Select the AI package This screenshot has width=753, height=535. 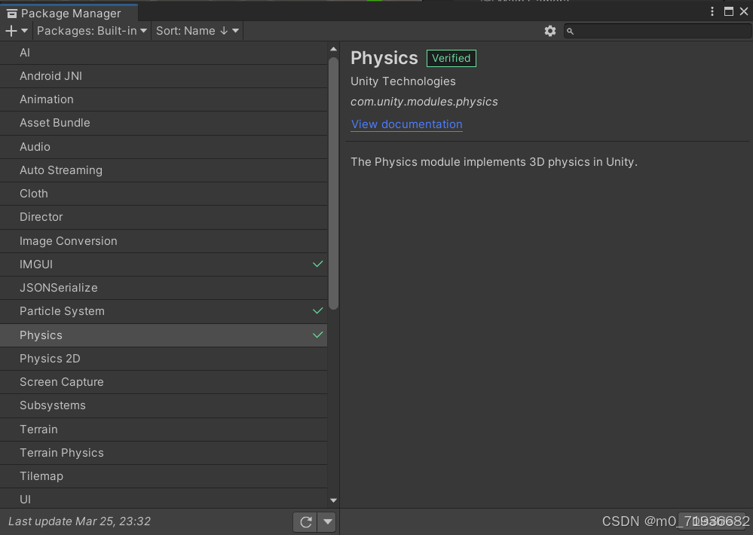click(x=164, y=53)
